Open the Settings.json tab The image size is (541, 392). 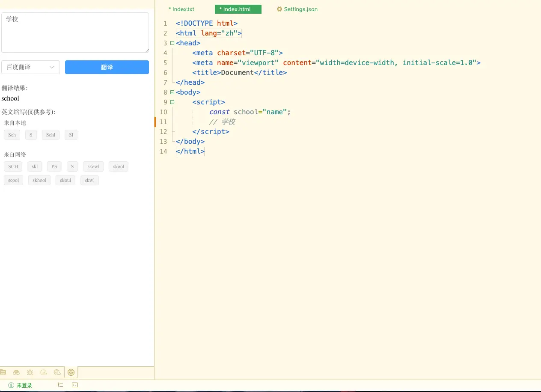point(297,9)
